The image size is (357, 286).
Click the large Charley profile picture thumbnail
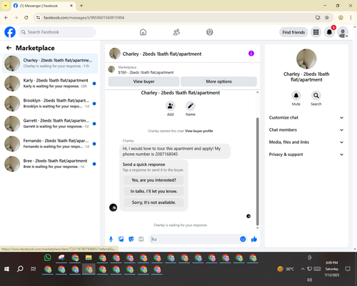coord(306,59)
